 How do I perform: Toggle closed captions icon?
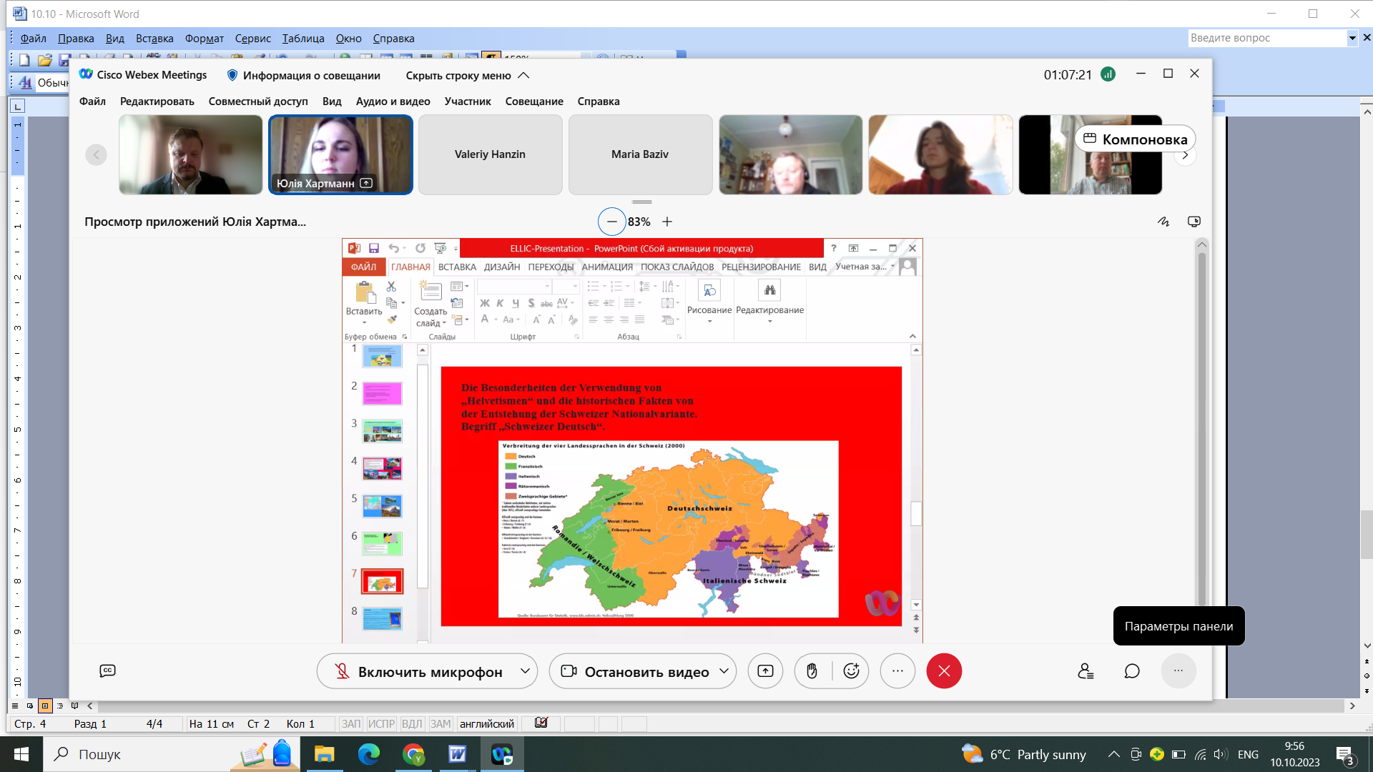click(107, 670)
